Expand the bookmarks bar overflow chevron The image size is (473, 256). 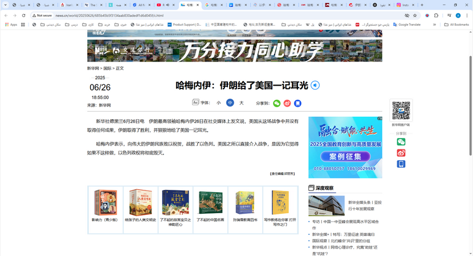(435, 25)
